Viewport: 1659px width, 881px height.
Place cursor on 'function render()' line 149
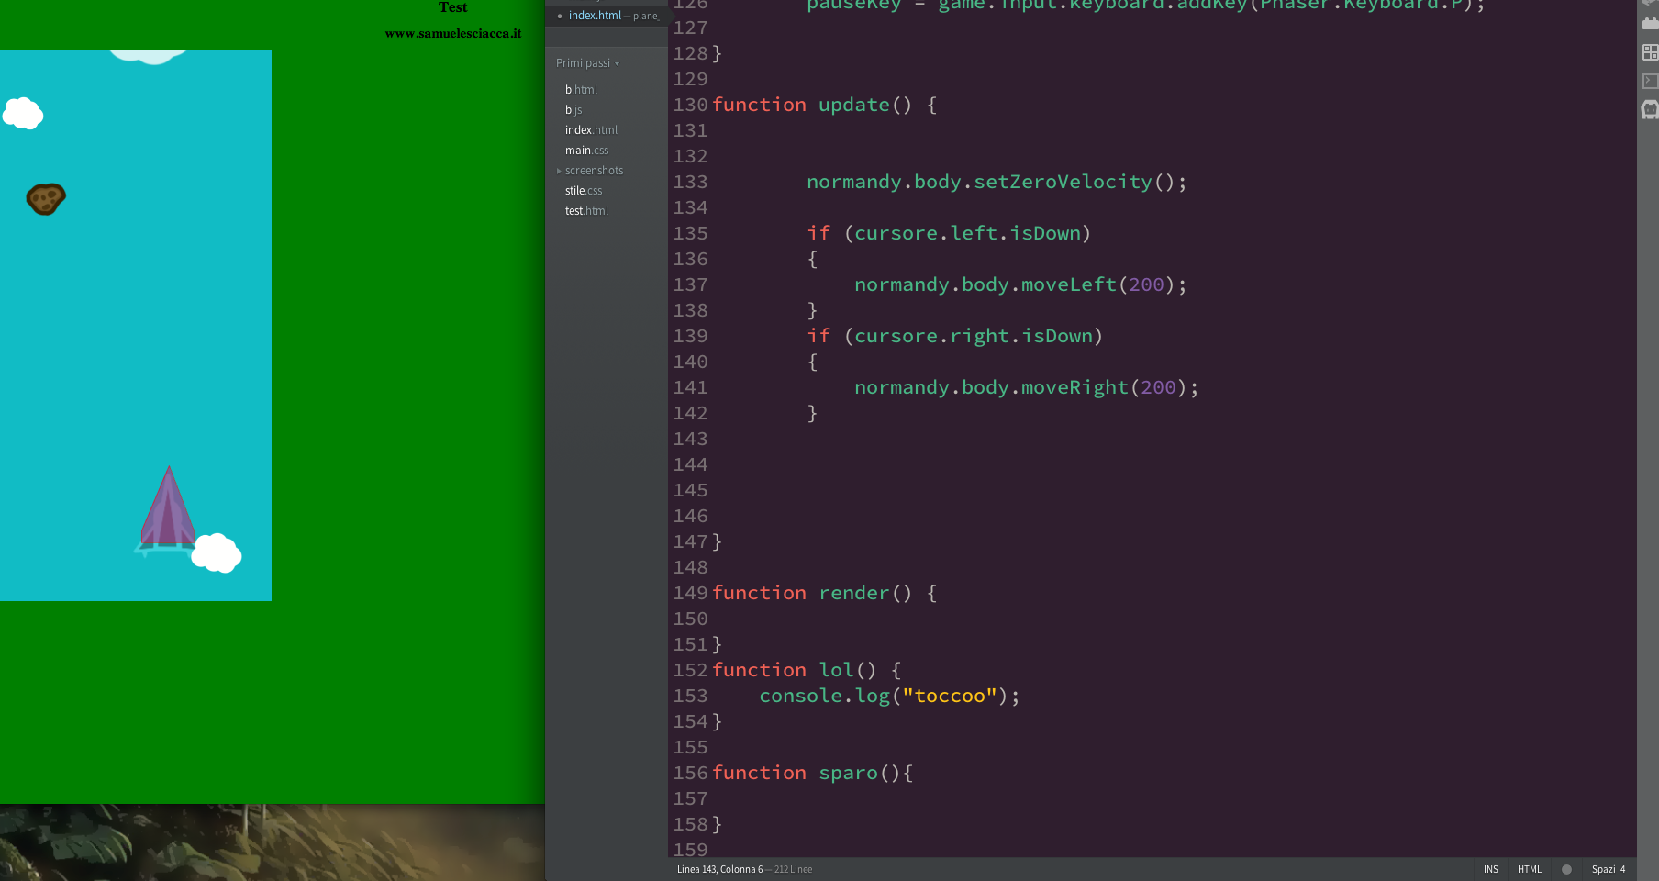coord(824,593)
